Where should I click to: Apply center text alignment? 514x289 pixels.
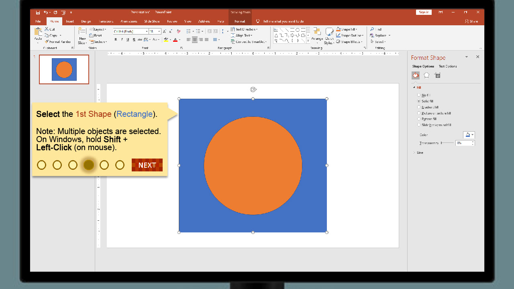pos(195,40)
